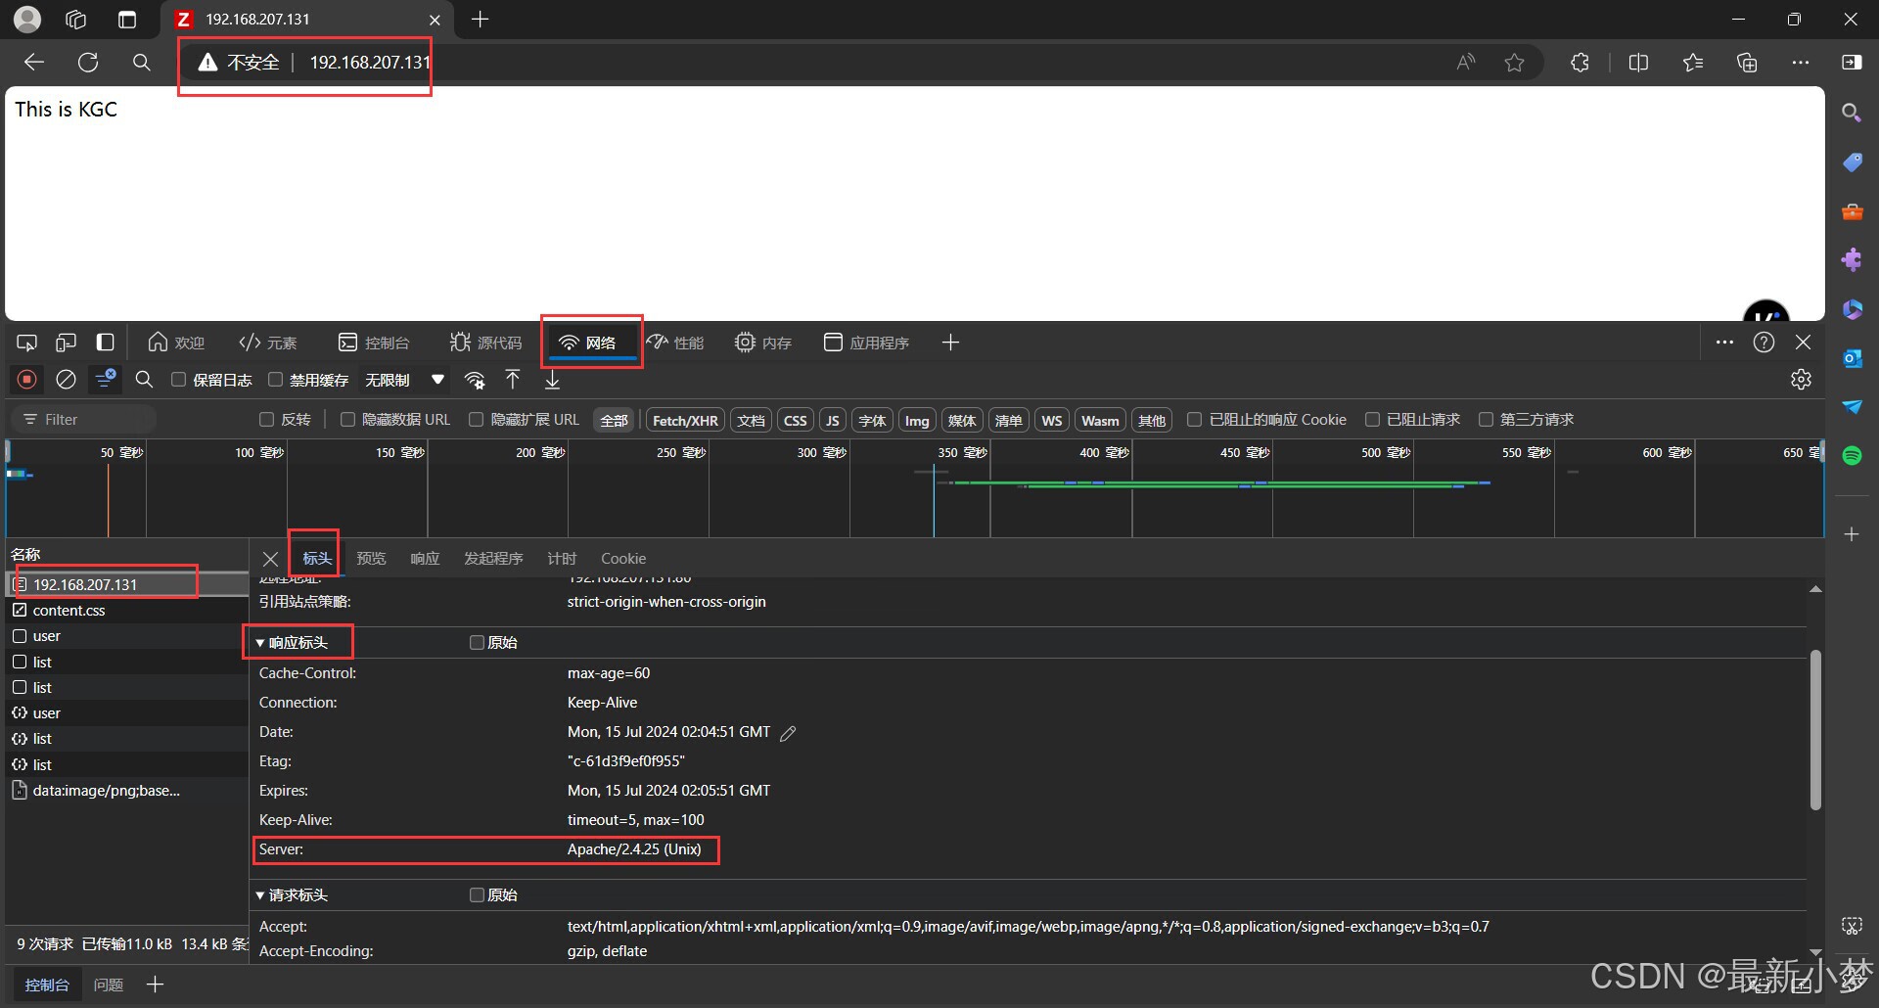The height and width of the screenshot is (1008, 1879).
Task: Collapse the 响应标头 section
Action: coord(260,643)
